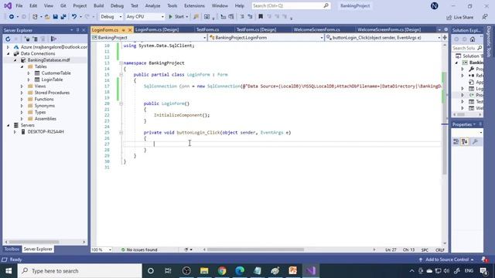The image size is (495, 278).
Task: Switch to TestForm.cs tab
Action: pos(208,29)
